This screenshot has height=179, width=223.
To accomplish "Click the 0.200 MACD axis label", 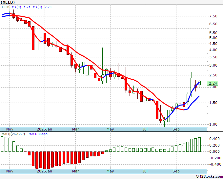I will tap(214, 145).
